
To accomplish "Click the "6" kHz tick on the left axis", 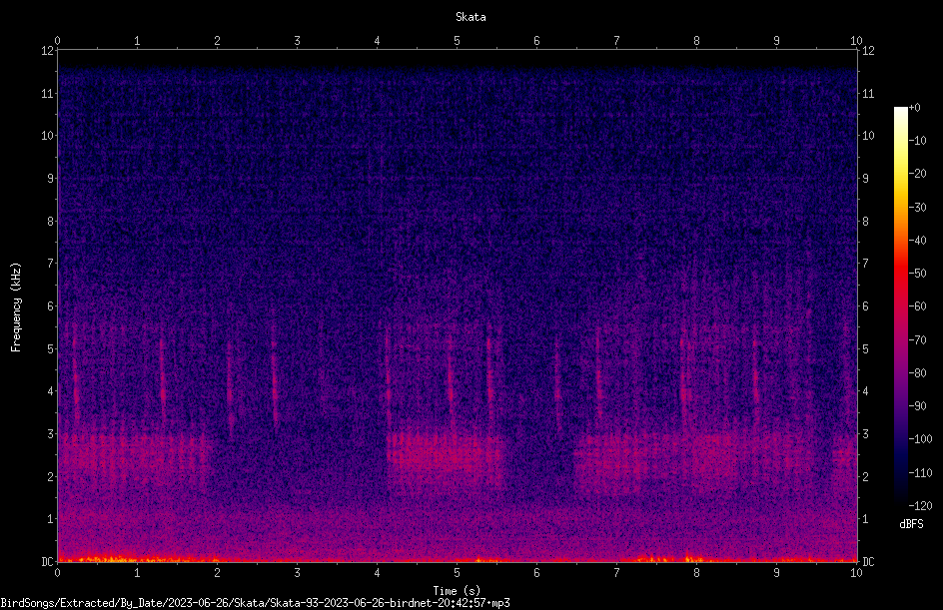I will [x=50, y=306].
